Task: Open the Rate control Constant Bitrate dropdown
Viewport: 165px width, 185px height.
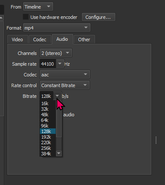Action: pyautogui.click(x=65, y=85)
